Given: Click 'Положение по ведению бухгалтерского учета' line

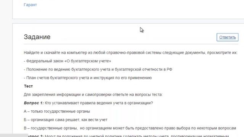Looking at the screenshot, I should coord(98,69).
